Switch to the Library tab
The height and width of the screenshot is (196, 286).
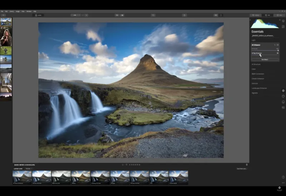(255, 15)
